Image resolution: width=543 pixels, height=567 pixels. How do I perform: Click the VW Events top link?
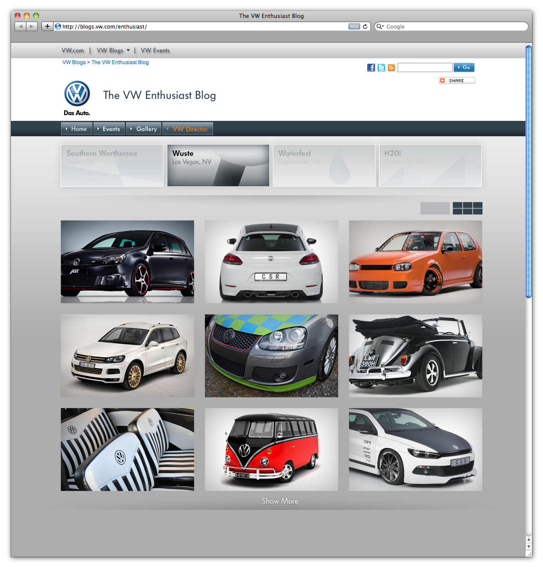point(155,51)
